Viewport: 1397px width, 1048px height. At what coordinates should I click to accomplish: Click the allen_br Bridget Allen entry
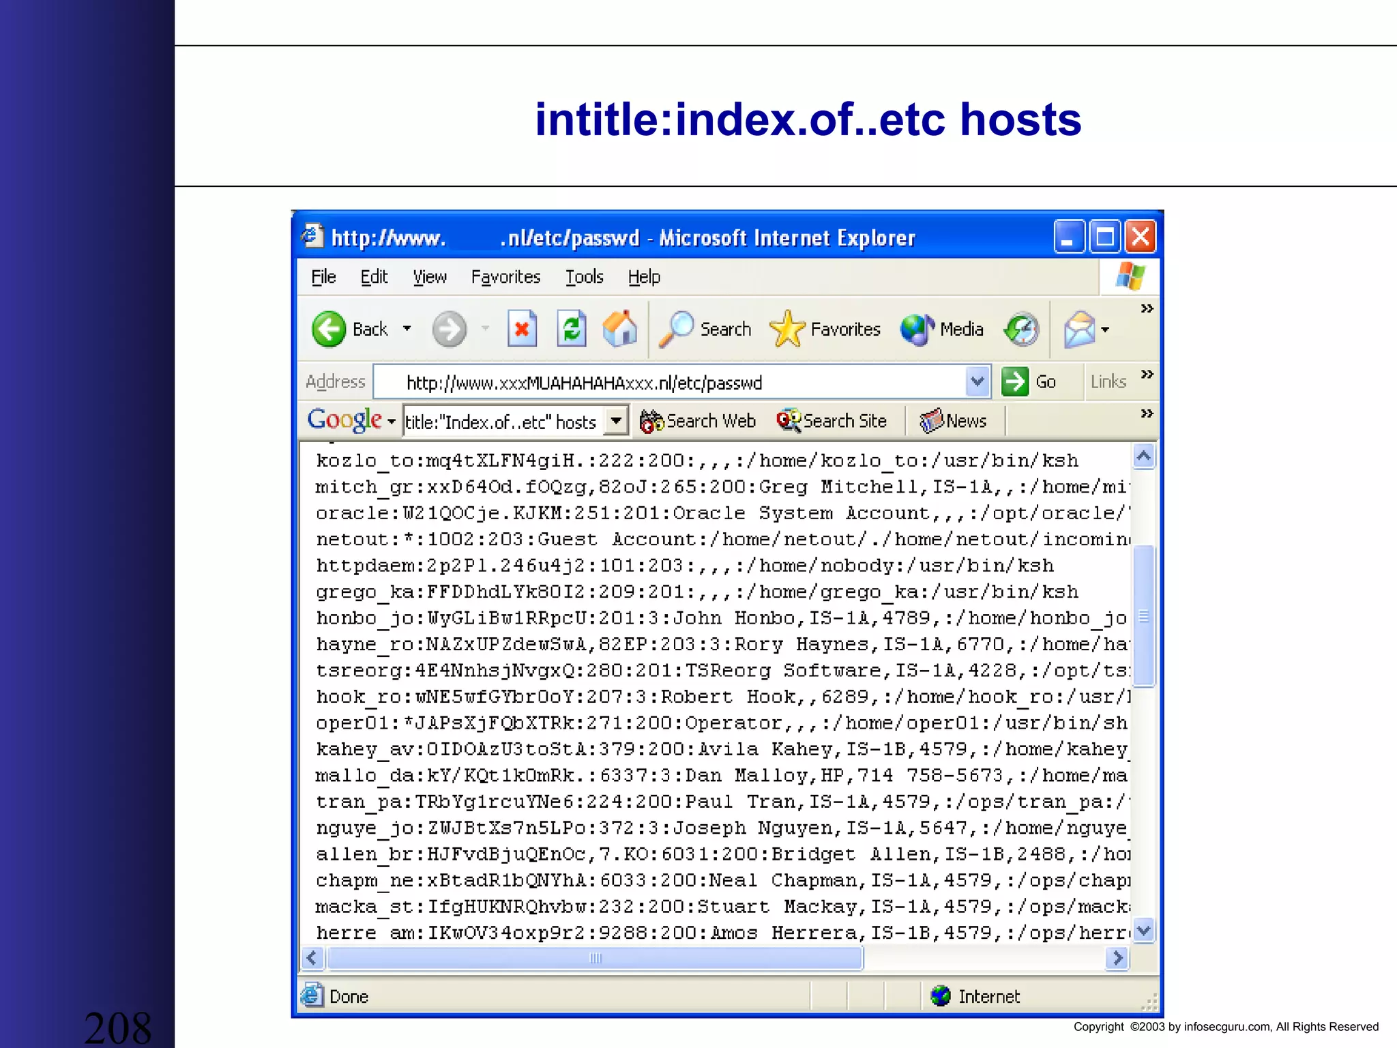[722, 854]
